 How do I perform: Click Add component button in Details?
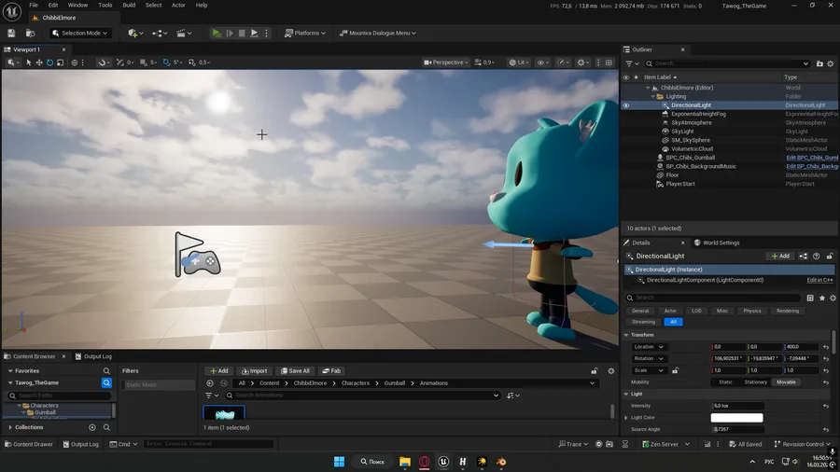click(780, 257)
